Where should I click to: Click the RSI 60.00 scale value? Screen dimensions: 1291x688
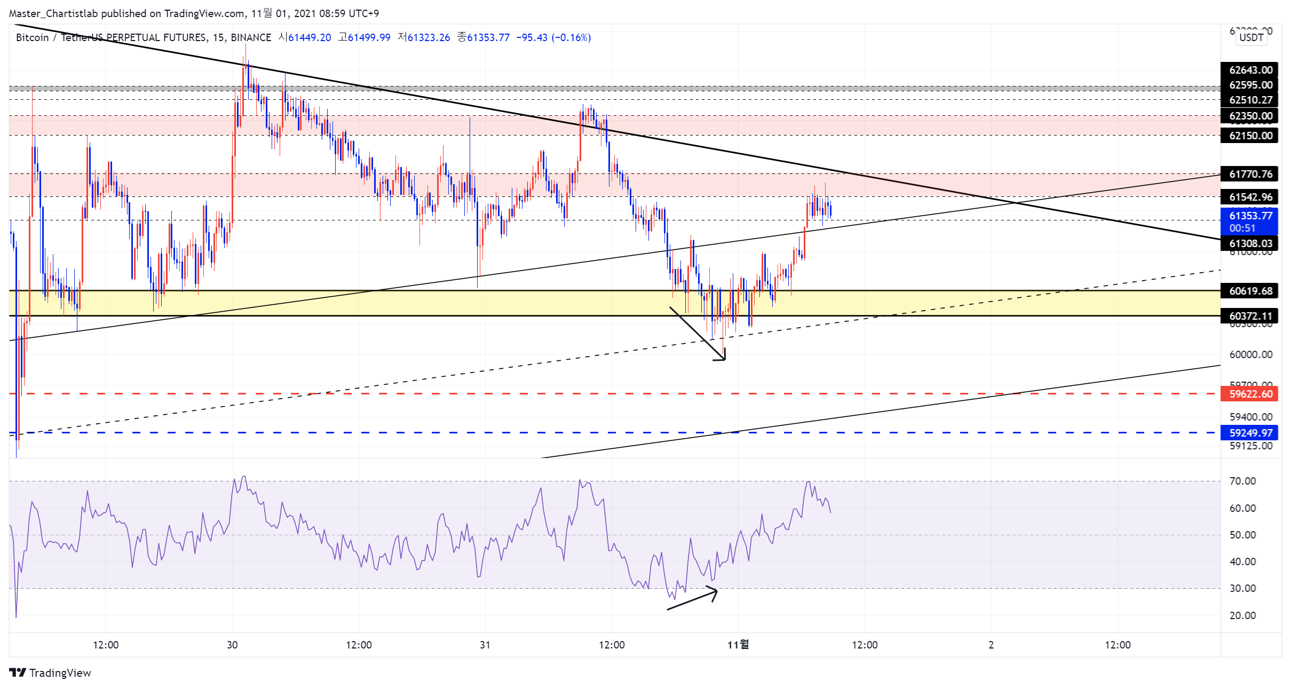[x=1242, y=508]
